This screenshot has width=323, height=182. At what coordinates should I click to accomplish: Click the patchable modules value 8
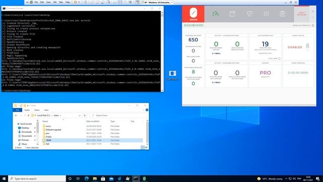click(x=193, y=72)
